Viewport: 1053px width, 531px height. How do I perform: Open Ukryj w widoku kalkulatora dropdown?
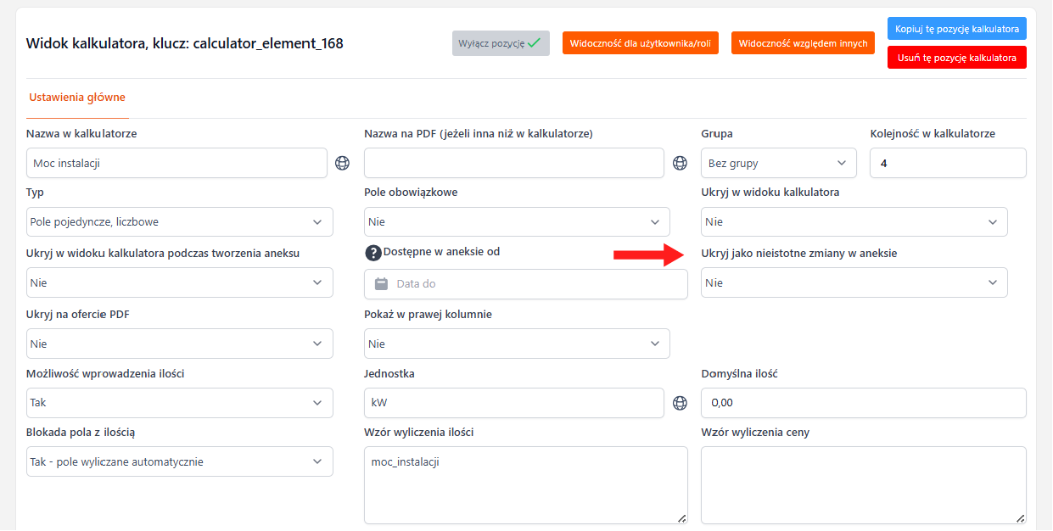coord(854,222)
